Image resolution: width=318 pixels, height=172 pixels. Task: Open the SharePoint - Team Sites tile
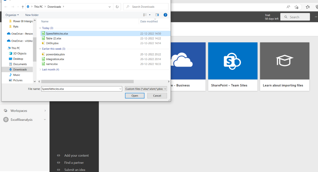point(233,67)
